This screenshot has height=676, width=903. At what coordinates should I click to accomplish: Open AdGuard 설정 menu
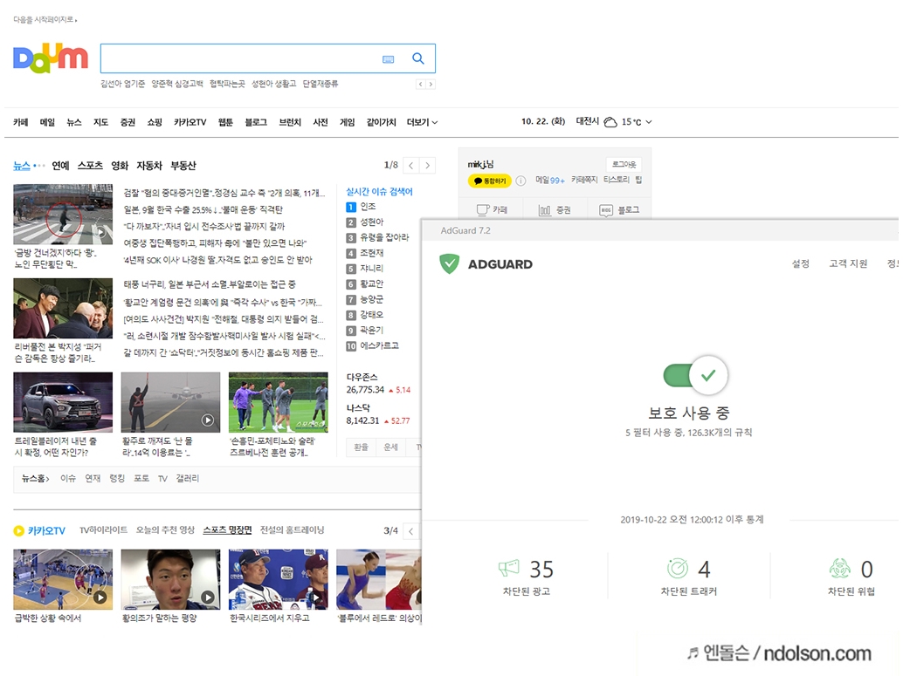click(801, 263)
